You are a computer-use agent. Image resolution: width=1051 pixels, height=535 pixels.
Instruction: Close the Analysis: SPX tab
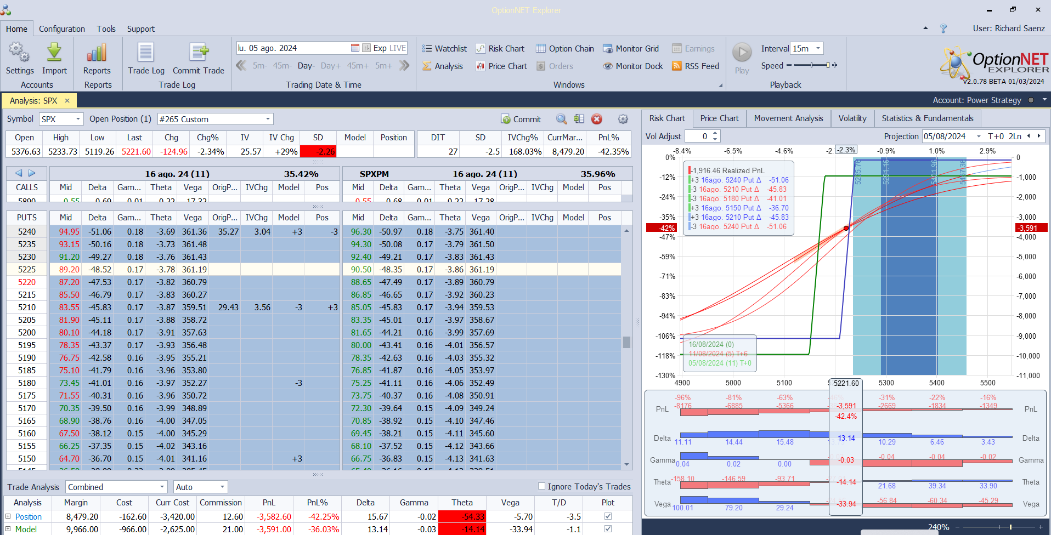67,100
